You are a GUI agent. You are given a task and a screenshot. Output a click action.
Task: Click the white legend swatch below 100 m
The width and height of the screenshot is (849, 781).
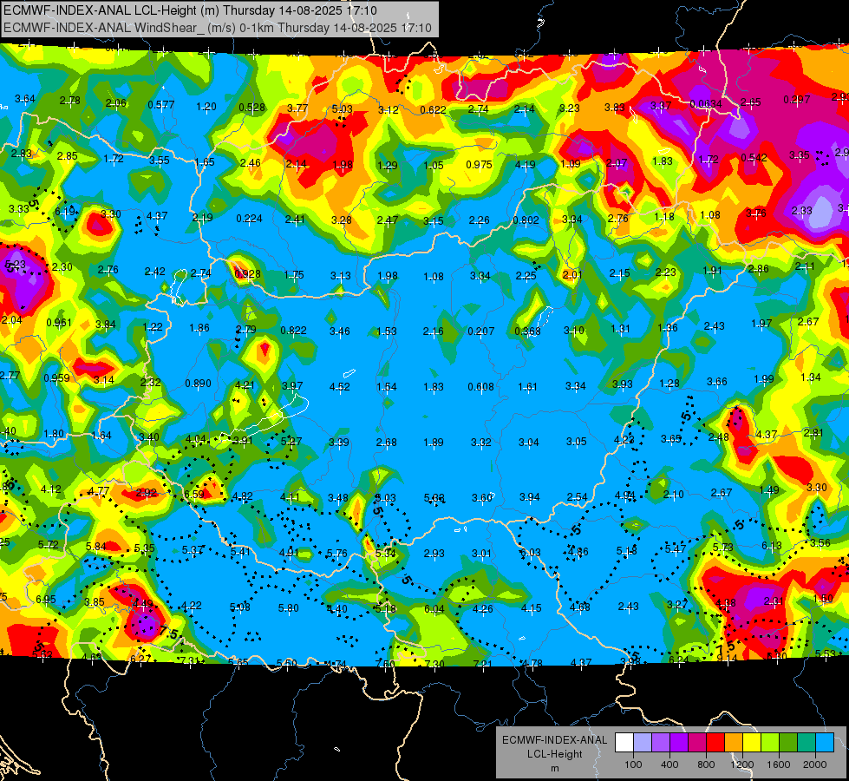click(624, 743)
